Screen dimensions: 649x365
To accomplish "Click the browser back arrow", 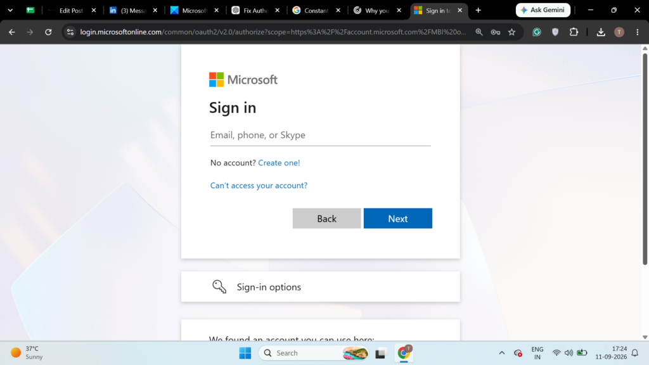I will tap(11, 32).
